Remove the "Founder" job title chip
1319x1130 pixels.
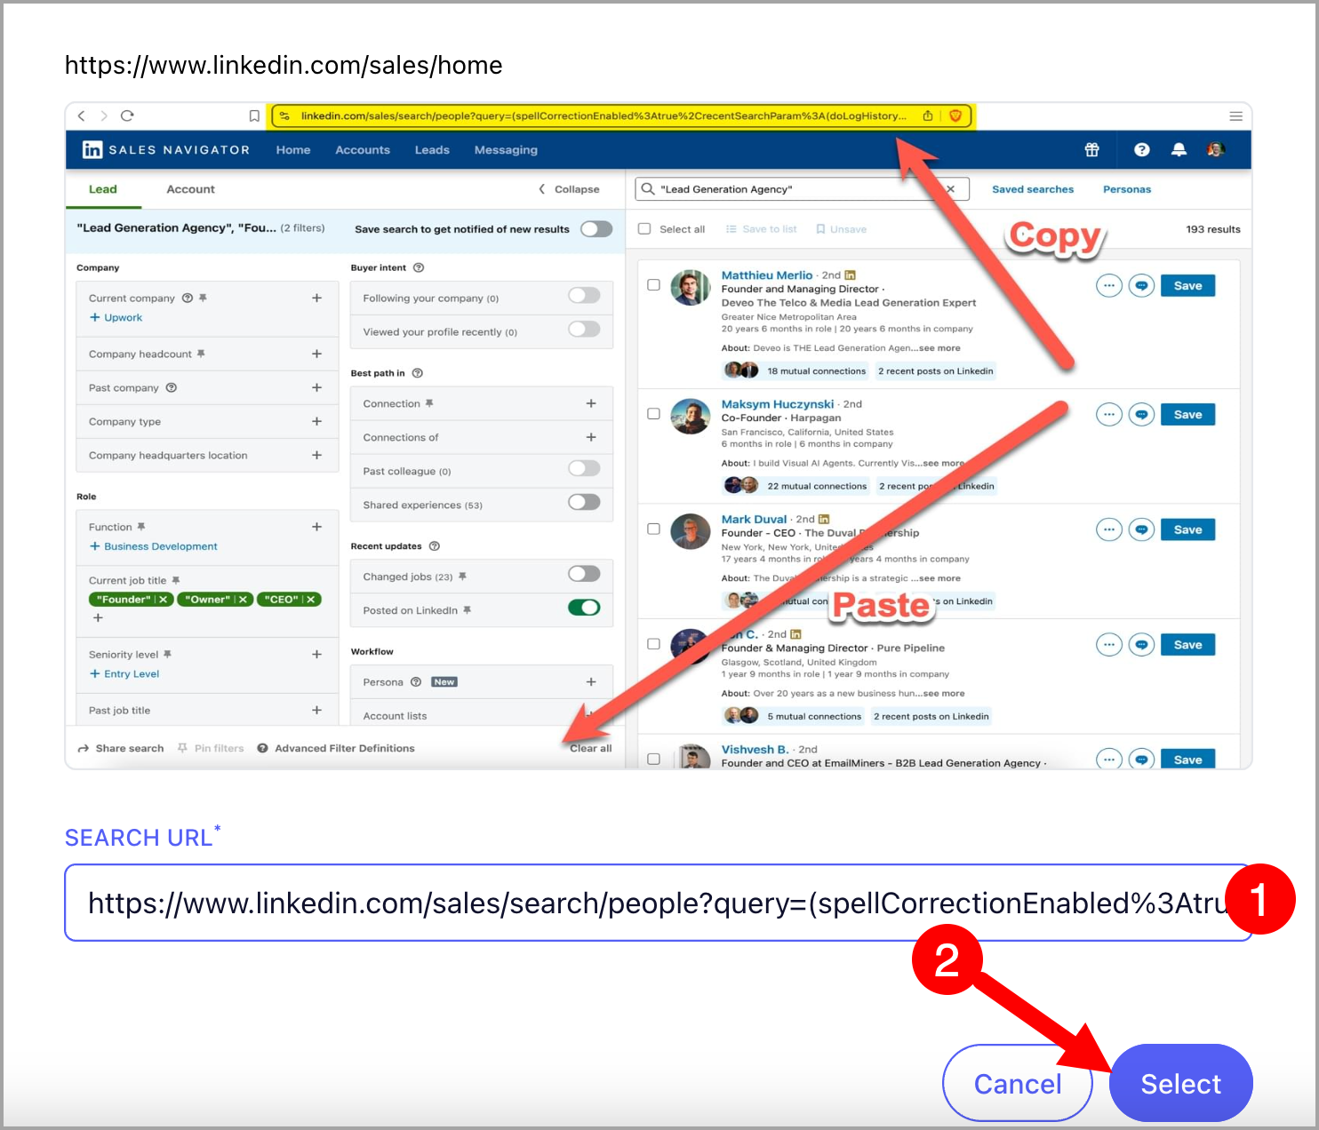click(164, 600)
